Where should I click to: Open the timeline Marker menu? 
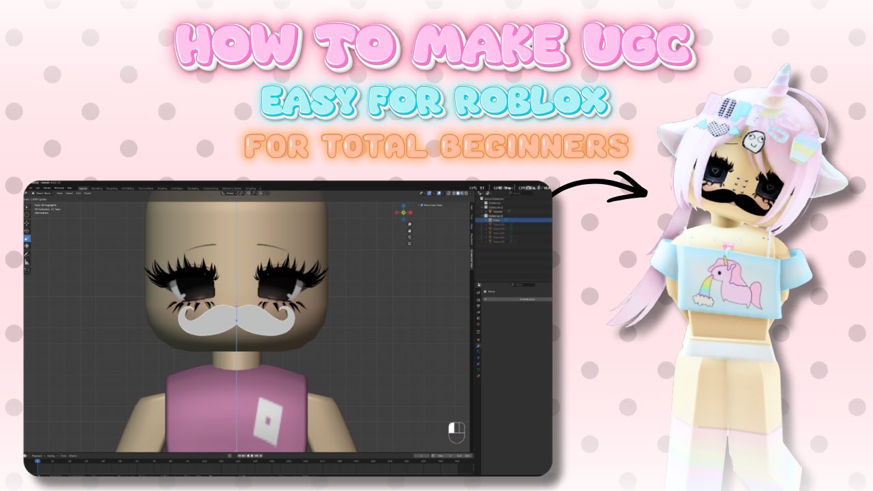73,456
